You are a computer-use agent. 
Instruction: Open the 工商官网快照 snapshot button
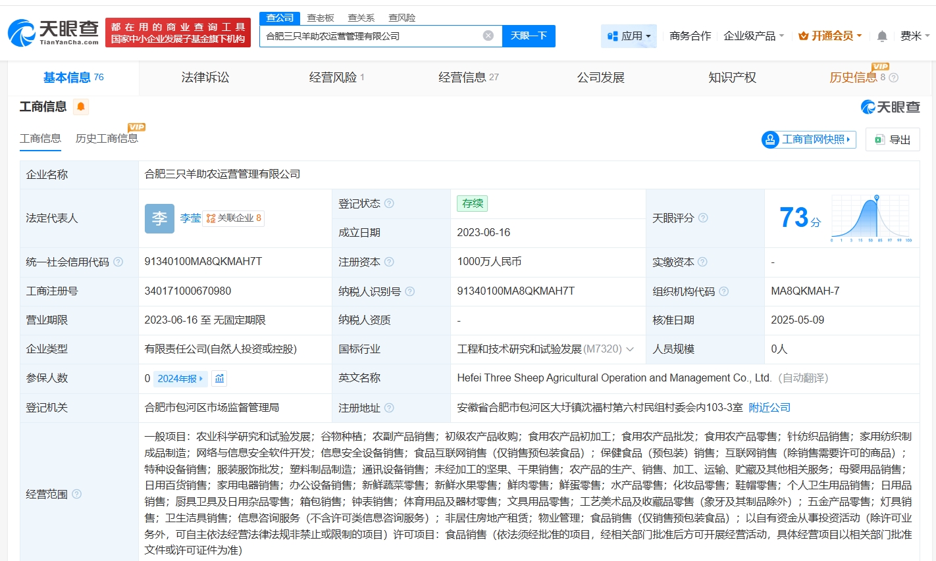[808, 139]
